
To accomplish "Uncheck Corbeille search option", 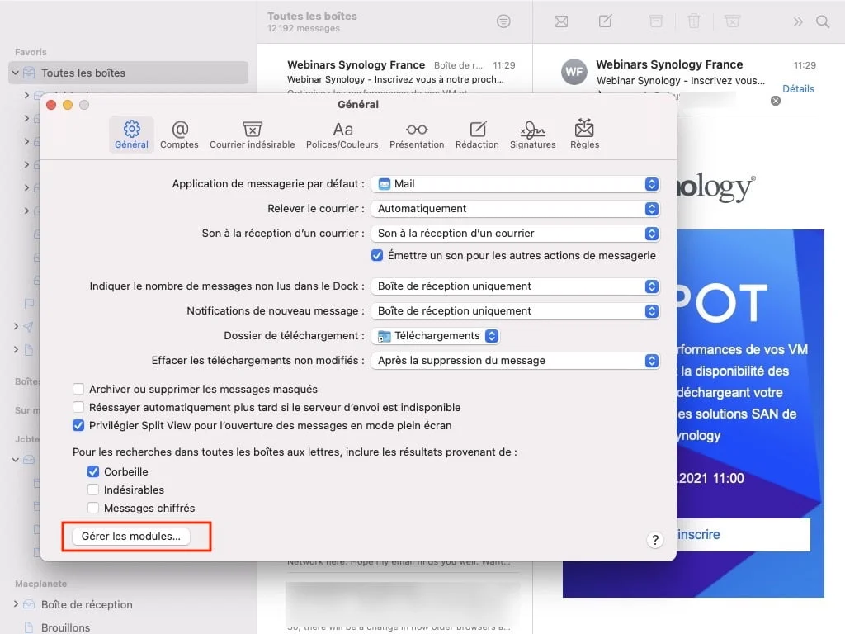I will click(x=93, y=471).
